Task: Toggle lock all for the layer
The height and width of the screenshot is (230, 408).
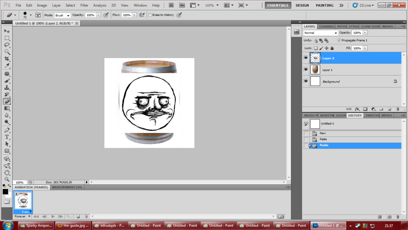Action: [x=332, y=48]
